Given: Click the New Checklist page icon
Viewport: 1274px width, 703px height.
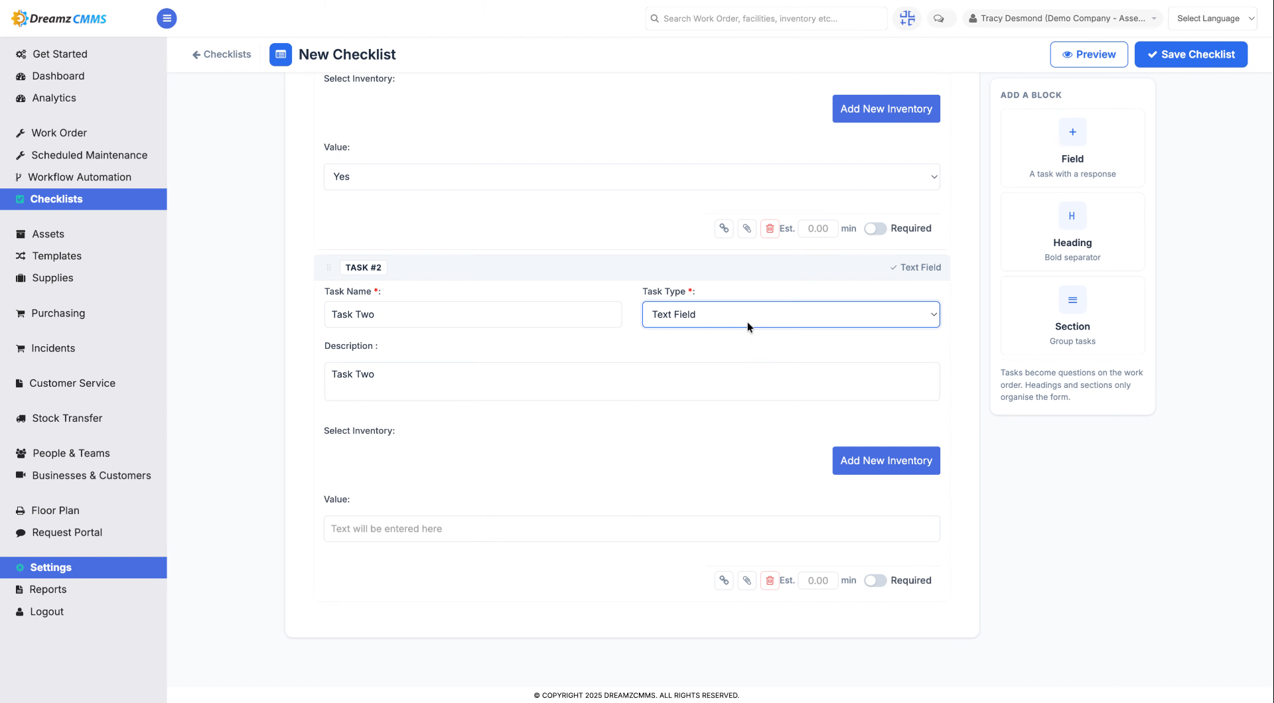Looking at the screenshot, I should [x=281, y=54].
